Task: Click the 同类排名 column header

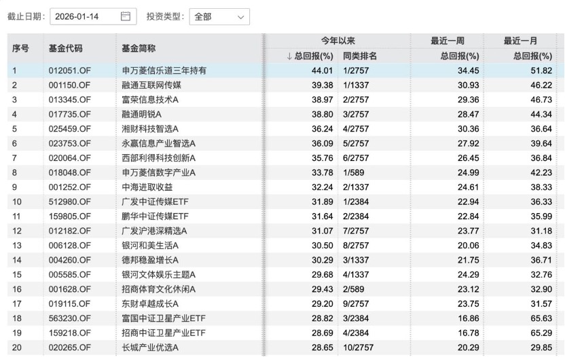Action: [360, 56]
